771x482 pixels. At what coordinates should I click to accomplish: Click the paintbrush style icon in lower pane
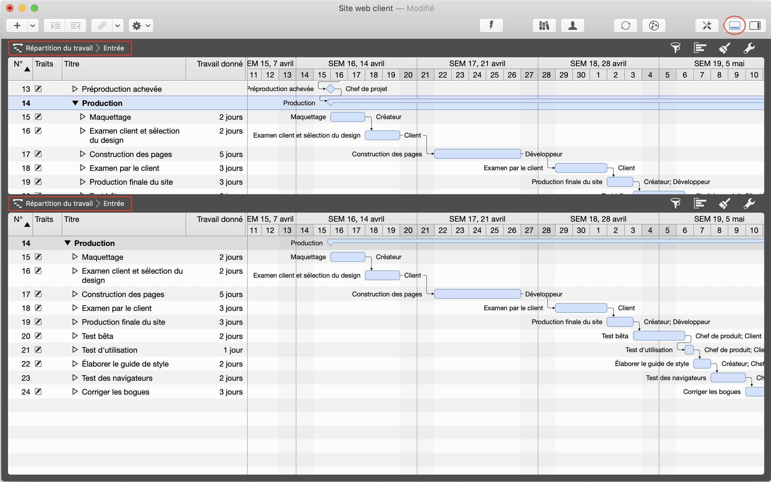[725, 203]
